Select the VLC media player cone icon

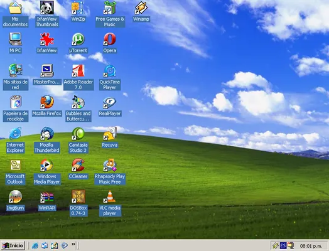coord(110,196)
